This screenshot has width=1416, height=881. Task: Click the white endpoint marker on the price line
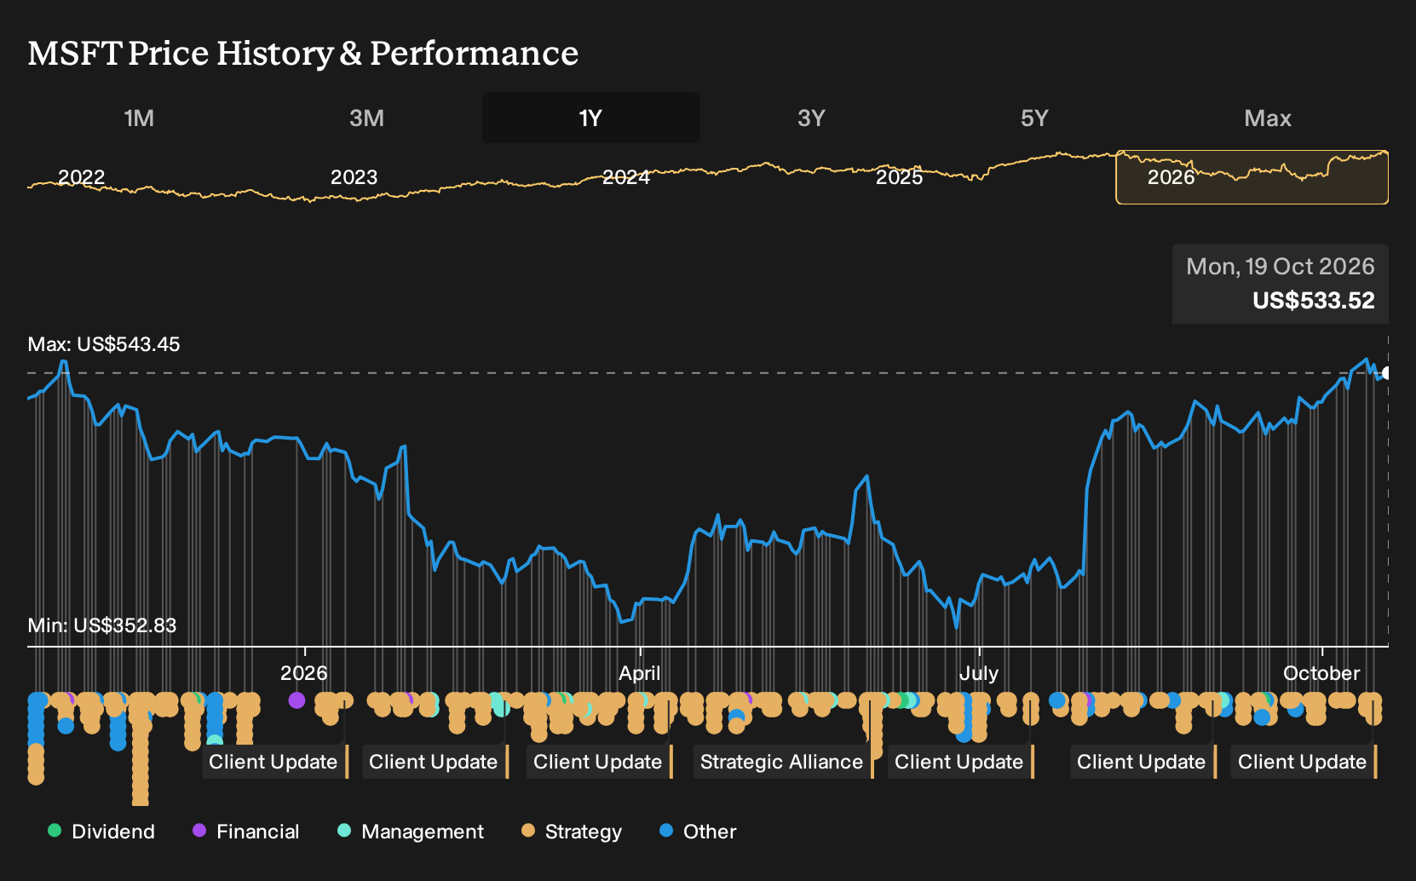(x=1386, y=373)
